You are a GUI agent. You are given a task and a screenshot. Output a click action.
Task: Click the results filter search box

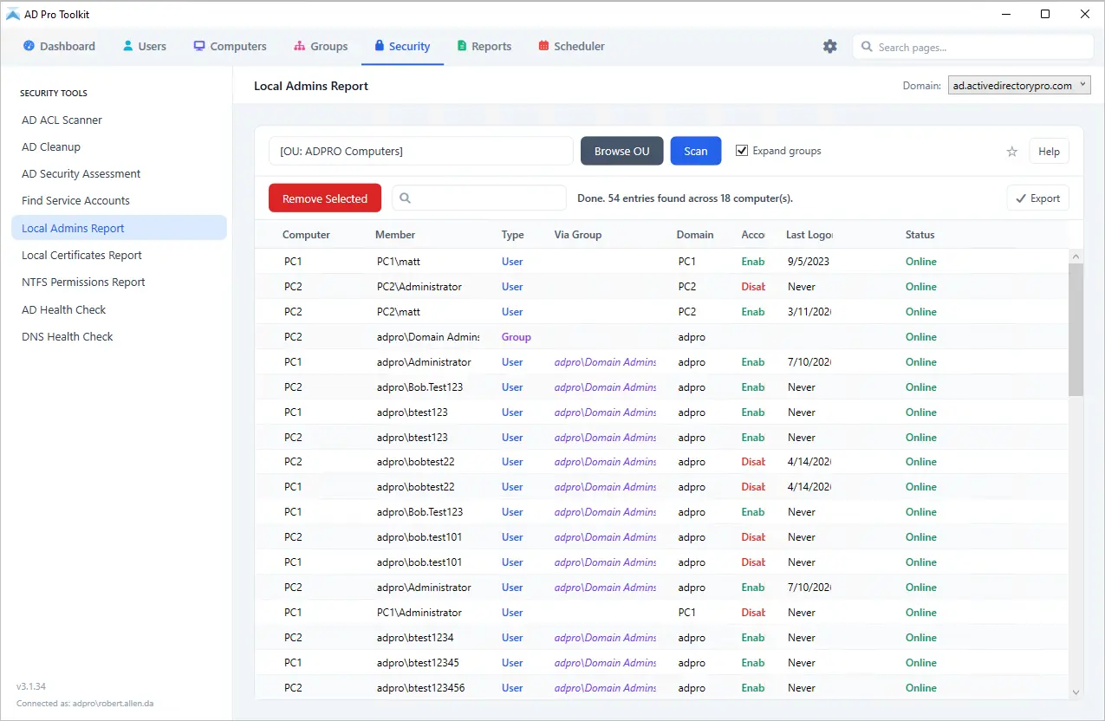[479, 198]
